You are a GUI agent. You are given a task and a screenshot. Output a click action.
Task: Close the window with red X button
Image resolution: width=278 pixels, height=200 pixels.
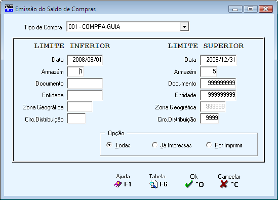pos(265,9)
